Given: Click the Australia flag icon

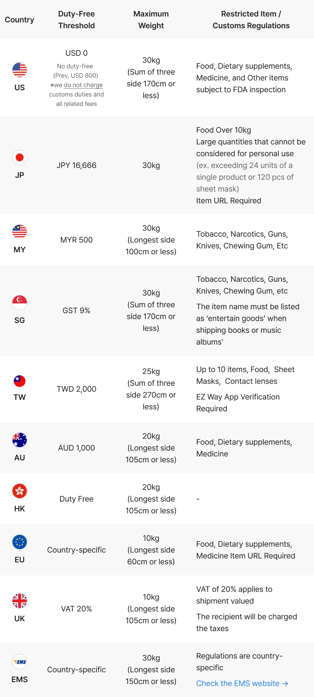Looking at the screenshot, I should [x=20, y=440].
